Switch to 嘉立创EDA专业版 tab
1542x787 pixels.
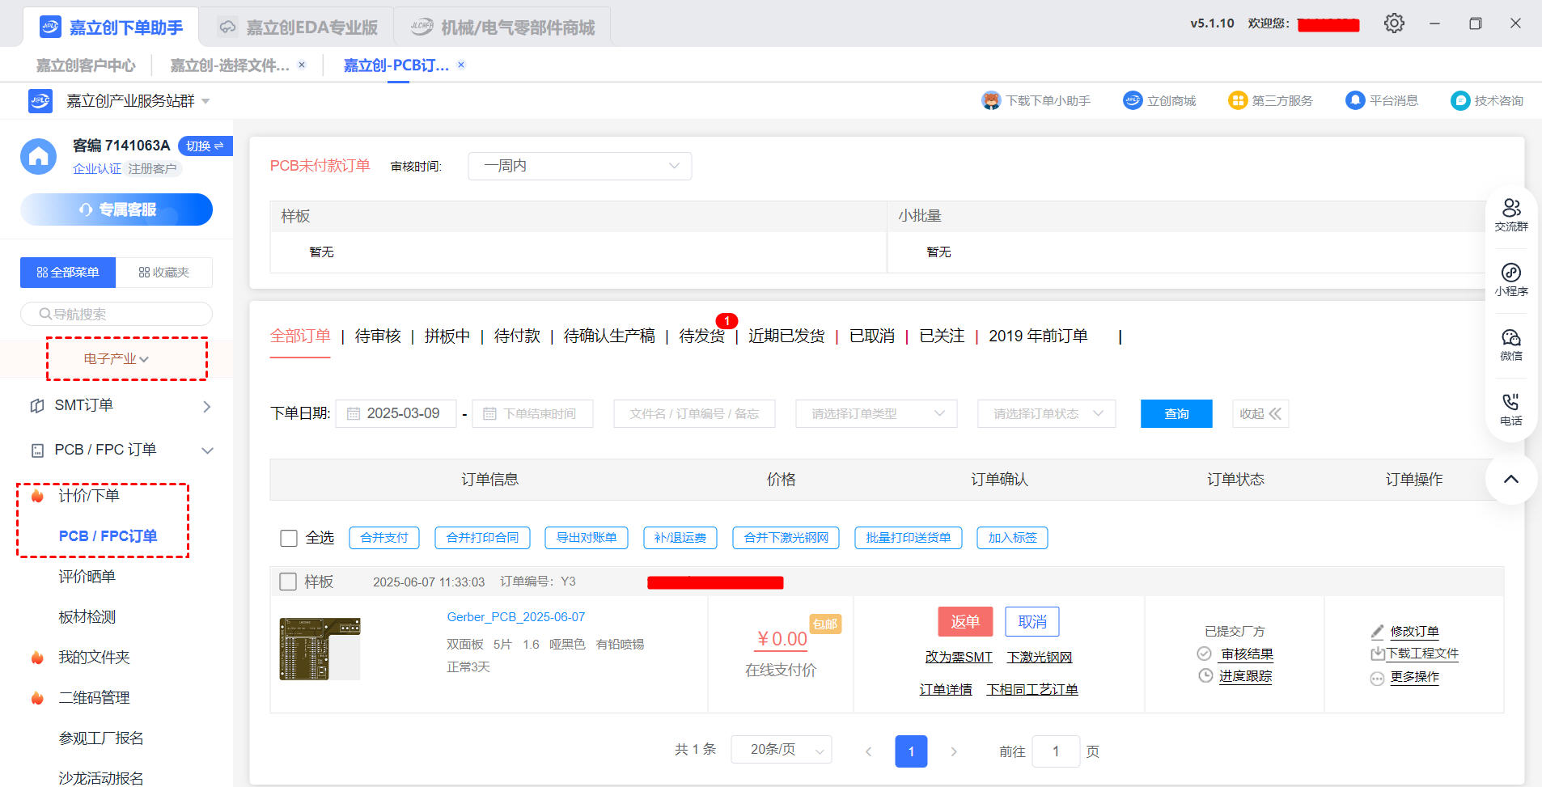pos(299,28)
